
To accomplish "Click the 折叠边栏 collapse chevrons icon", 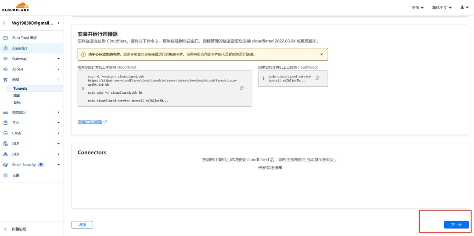I will coord(5,229).
